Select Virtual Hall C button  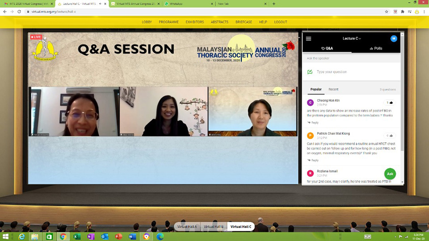pyautogui.click(x=241, y=227)
